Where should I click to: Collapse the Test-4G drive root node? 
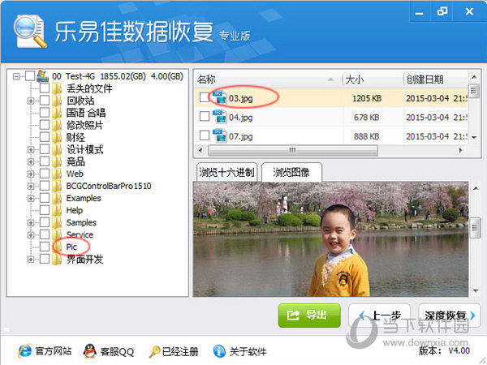click(16, 76)
